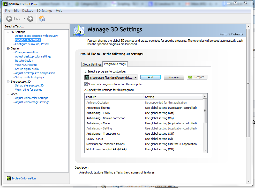Click the settings list scrollbar thumb
255x188 pixels.
pos(205,111)
